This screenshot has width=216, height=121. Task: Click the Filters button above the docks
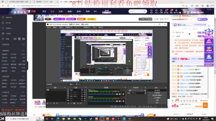click(x=79, y=84)
